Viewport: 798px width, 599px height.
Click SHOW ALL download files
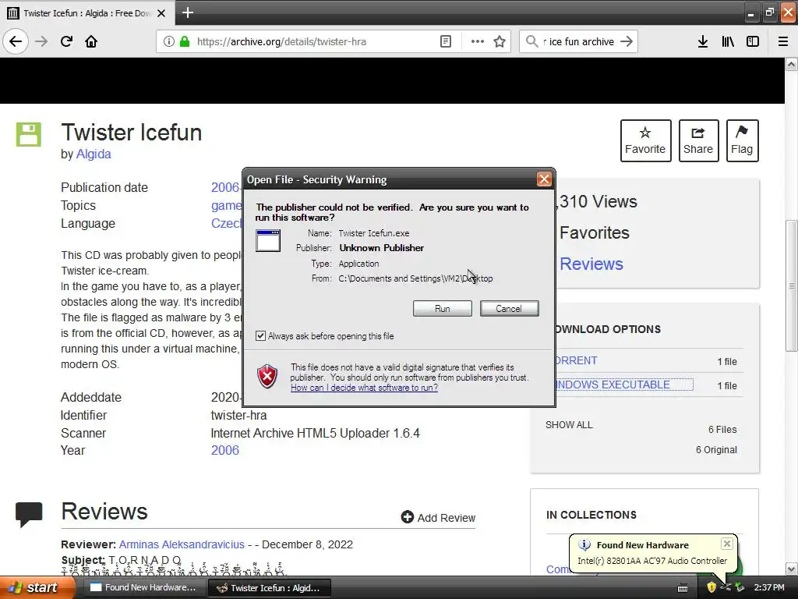569,425
